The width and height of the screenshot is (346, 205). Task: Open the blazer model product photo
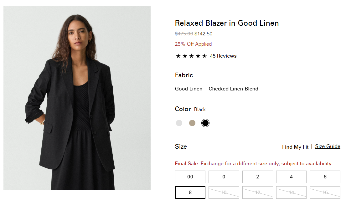[x=77, y=98]
